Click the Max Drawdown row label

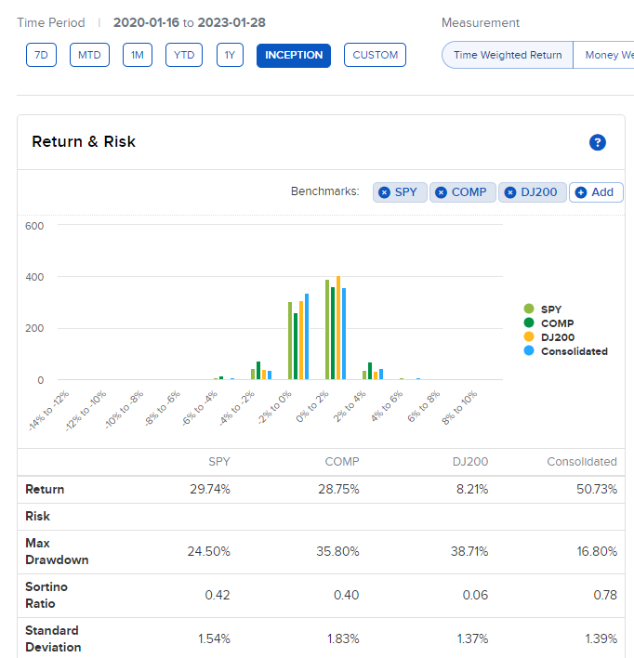57,551
